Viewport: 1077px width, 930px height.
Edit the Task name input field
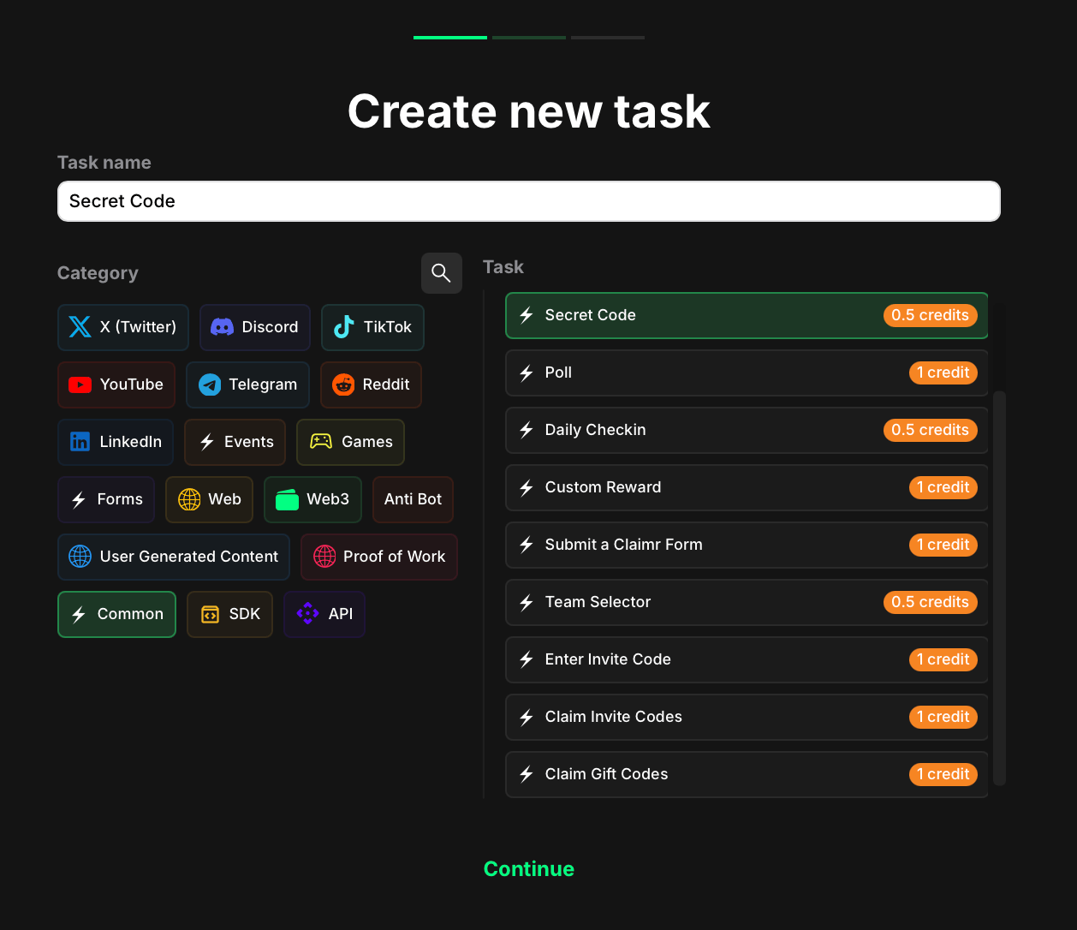click(x=529, y=201)
